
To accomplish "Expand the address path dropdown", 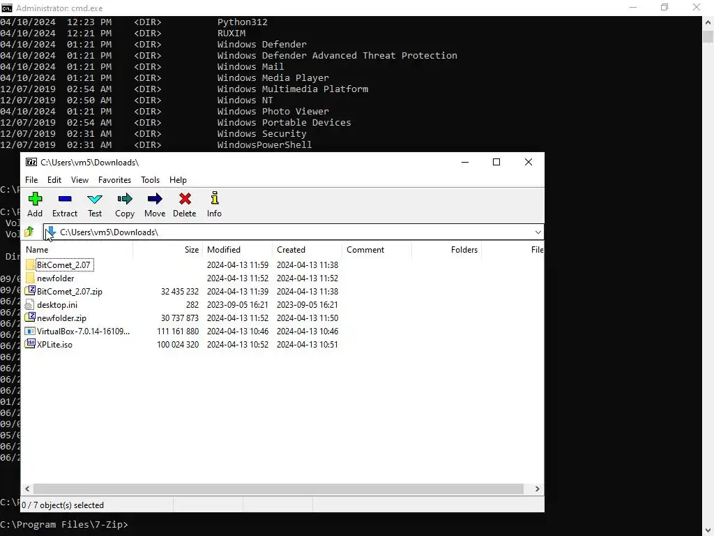I will tap(538, 232).
